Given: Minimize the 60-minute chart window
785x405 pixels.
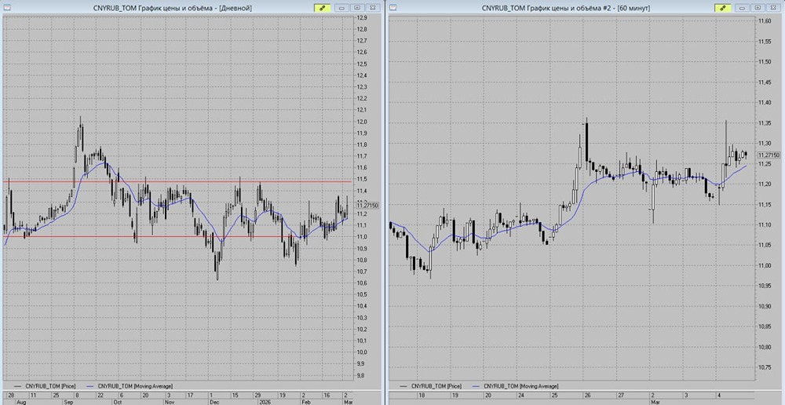Looking at the screenshot, I should pyautogui.click(x=742, y=7).
